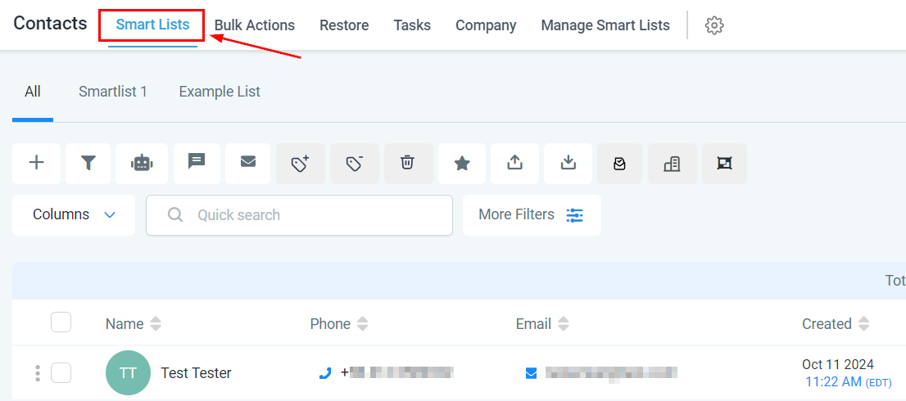Go to Manage Smart Lists
The image size is (906, 401).
coord(605,25)
